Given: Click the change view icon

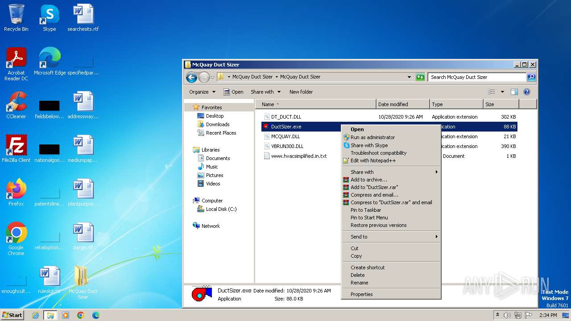Looking at the screenshot, I should click(x=492, y=92).
